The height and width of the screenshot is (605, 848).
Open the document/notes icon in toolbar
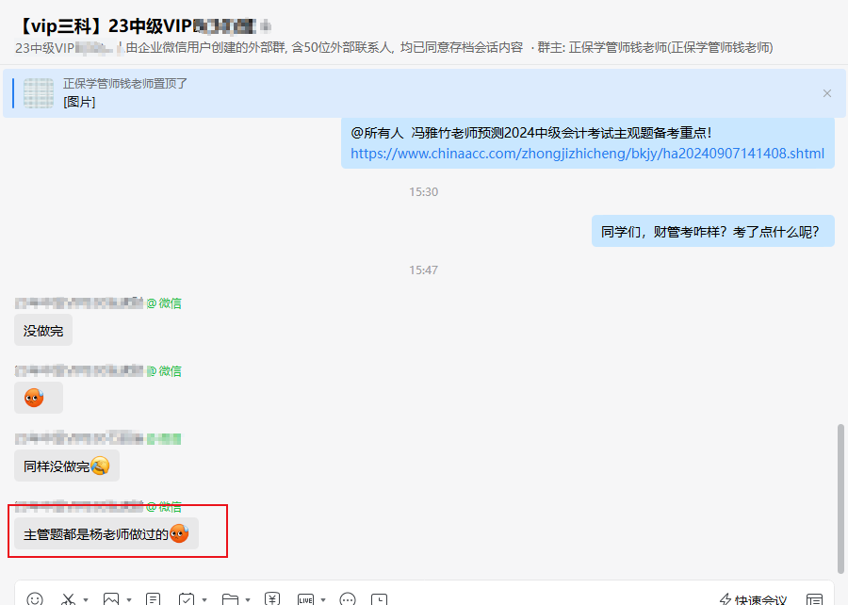tap(154, 599)
